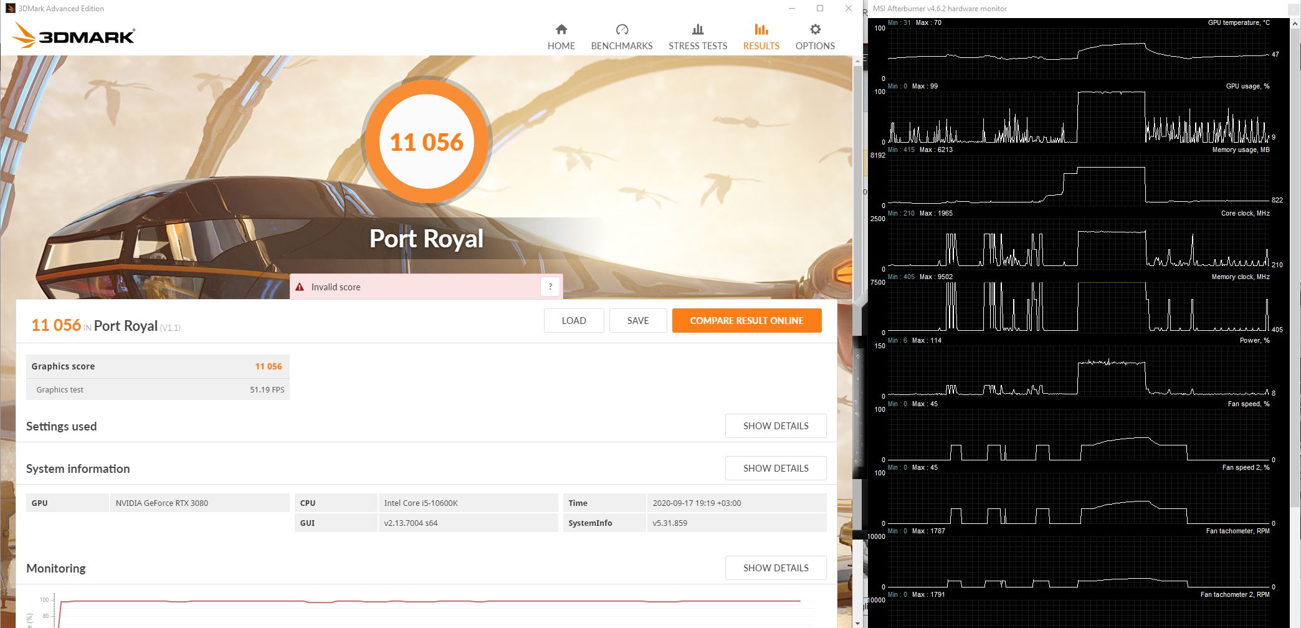1301x628 pixels.
Task: Go to the HOME section in 3DMark
Action: 561,37
